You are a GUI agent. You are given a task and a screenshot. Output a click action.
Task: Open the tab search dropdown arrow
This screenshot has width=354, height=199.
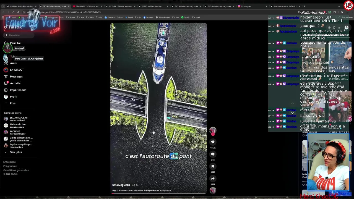point(3,6)
